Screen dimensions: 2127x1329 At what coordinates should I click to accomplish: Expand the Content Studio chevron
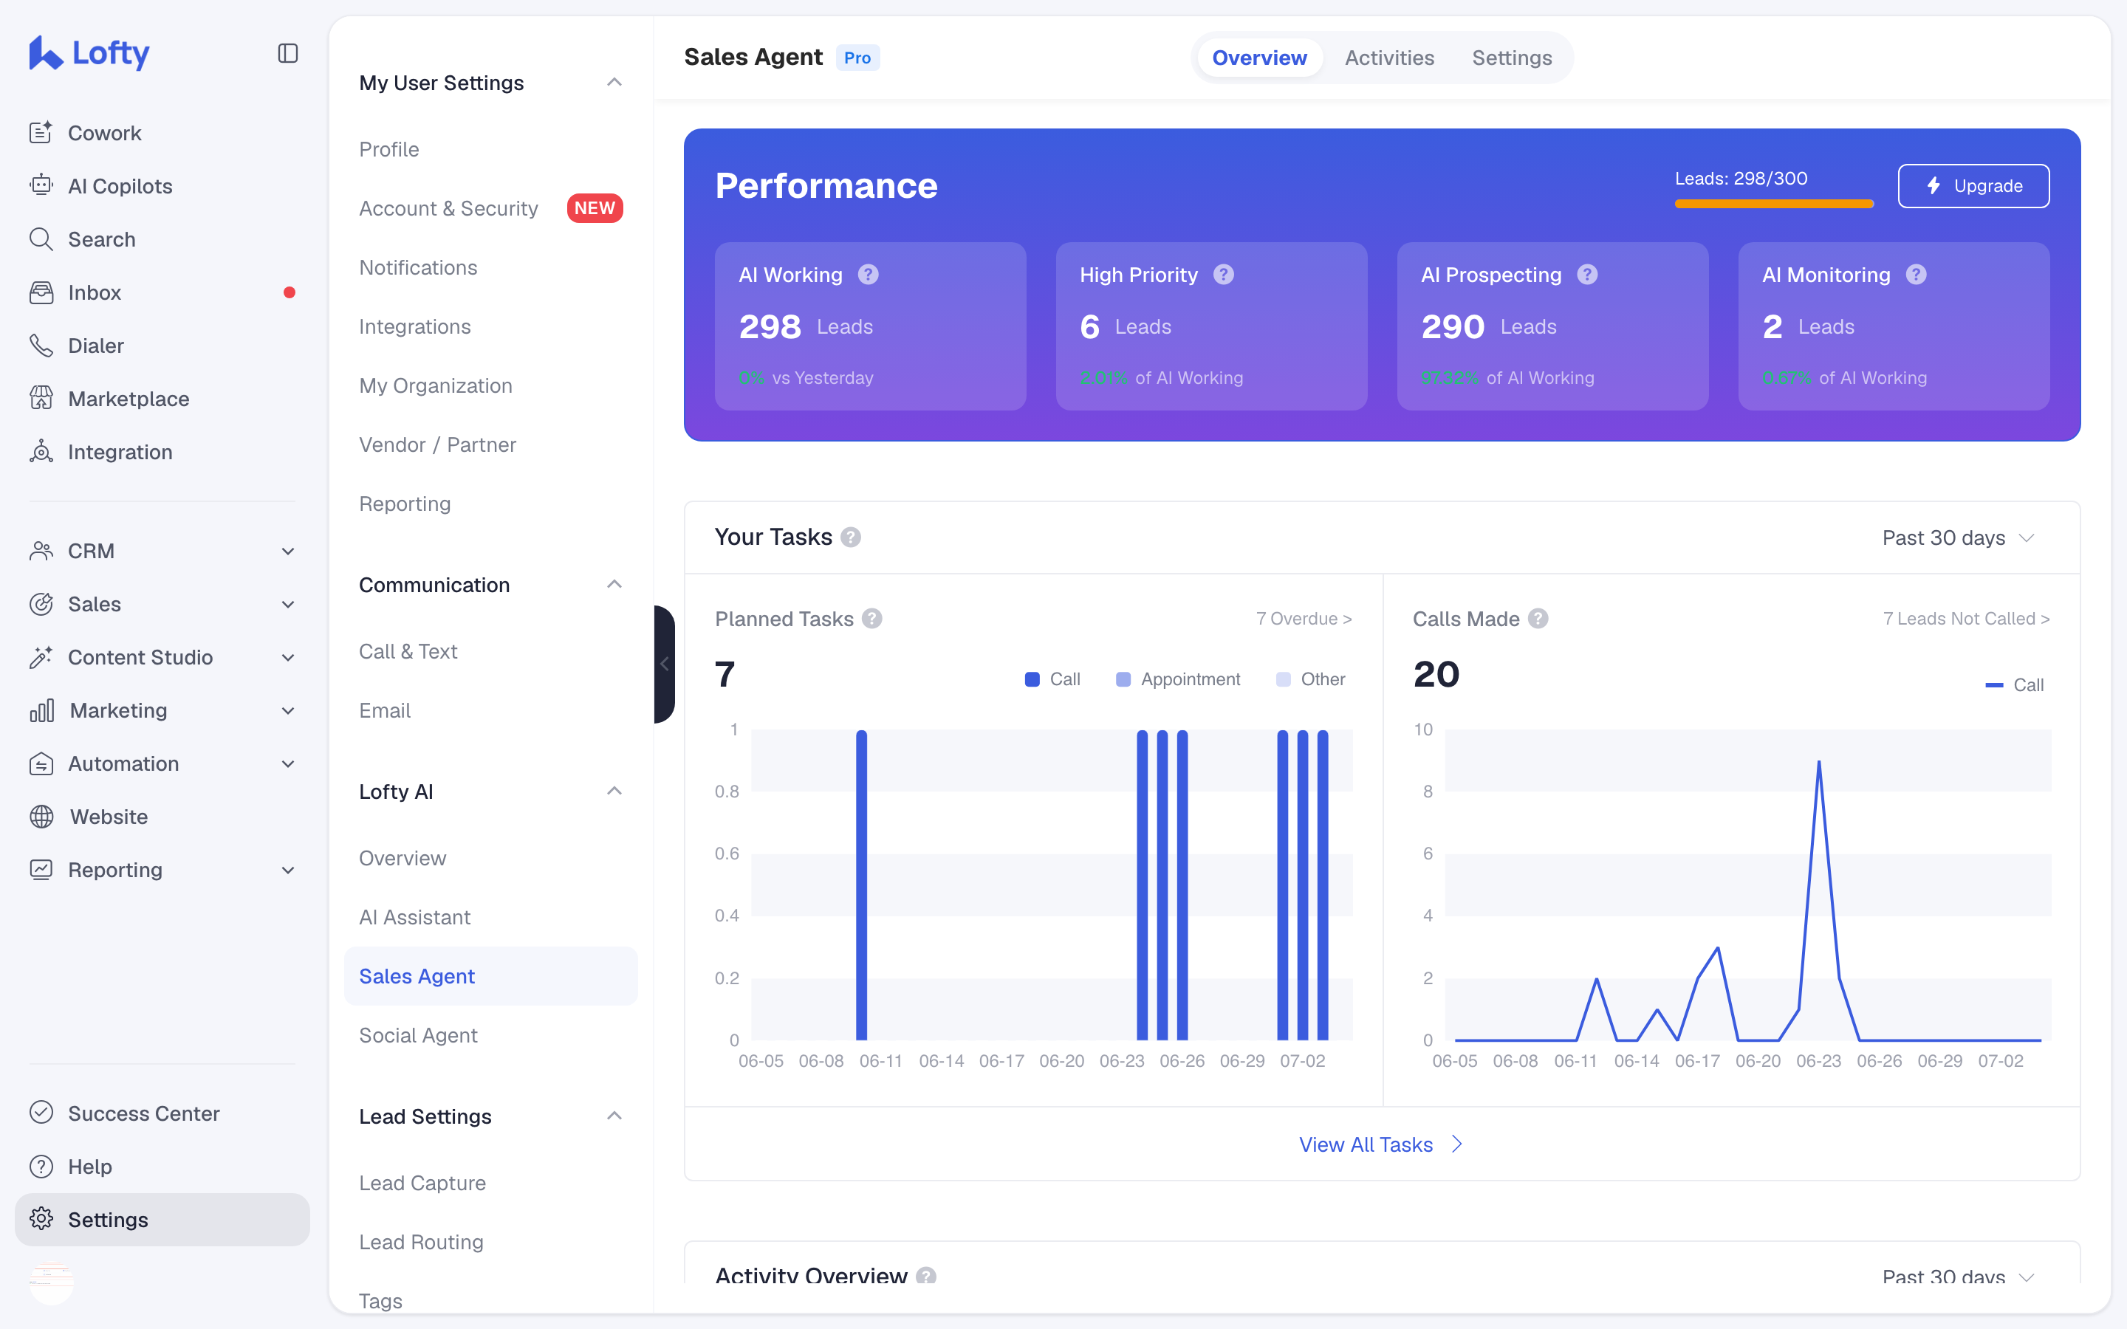pos(287,657)
